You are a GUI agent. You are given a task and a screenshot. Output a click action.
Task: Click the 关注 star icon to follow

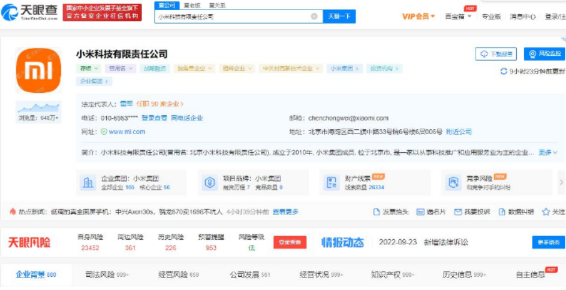click(x=546, y=212)
